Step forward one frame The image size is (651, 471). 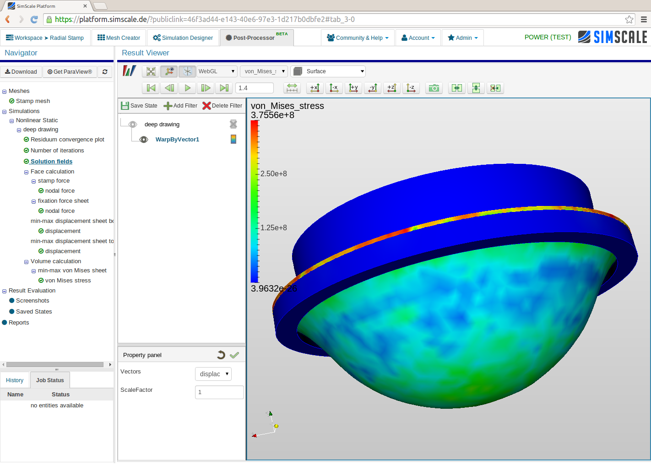point(206,88)
